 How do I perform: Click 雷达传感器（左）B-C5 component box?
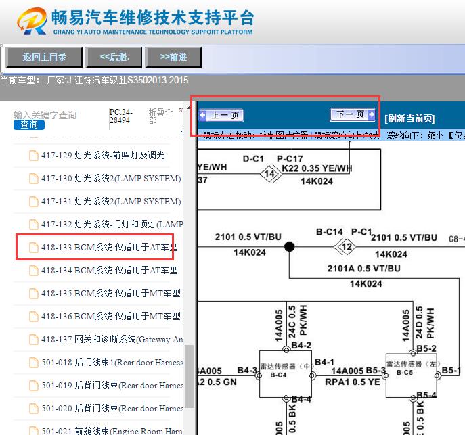coord(412,375)
